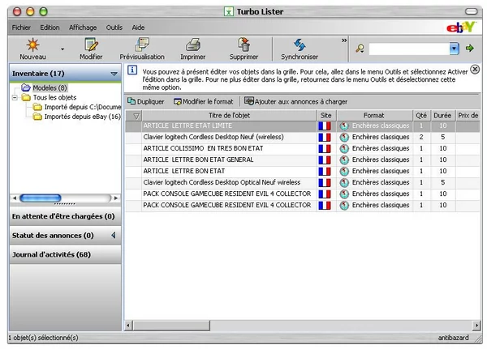Click the sidebar scroll right arrow

(x=116, y=198)
